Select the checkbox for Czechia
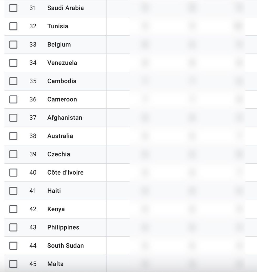 coord(13,154)
